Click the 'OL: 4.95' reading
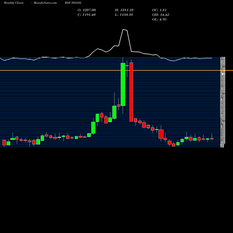This screenshot has width=233, height=233. tap(159, 19)
